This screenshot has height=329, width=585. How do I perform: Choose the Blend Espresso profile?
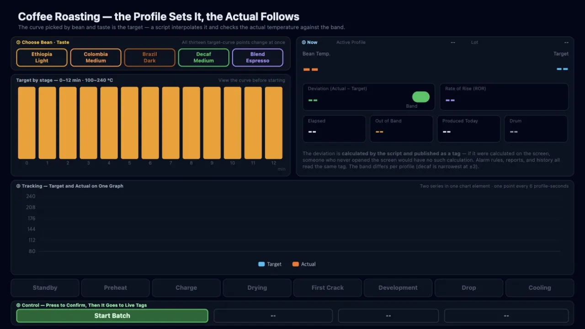[257, 57]
